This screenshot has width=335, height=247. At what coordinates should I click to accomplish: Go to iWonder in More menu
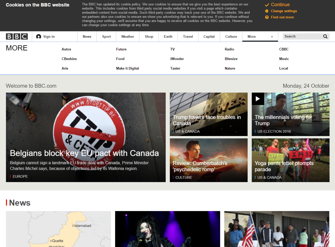[x=177, y=59]
